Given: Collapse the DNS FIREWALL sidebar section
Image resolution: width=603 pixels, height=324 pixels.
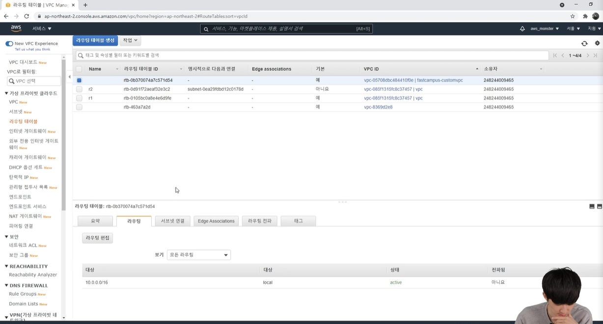Looking at the screenshot, I should coord(7,286).
